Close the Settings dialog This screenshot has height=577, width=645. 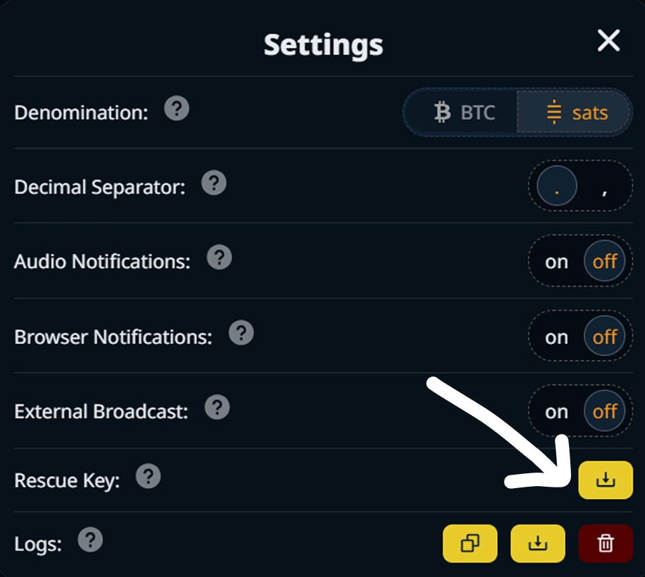[x=609, y=42]
